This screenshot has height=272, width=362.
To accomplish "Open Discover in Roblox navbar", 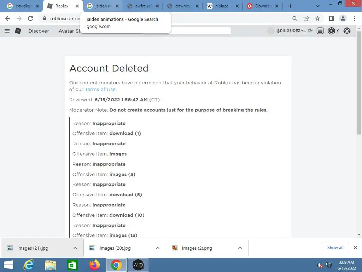I will 39,31.
